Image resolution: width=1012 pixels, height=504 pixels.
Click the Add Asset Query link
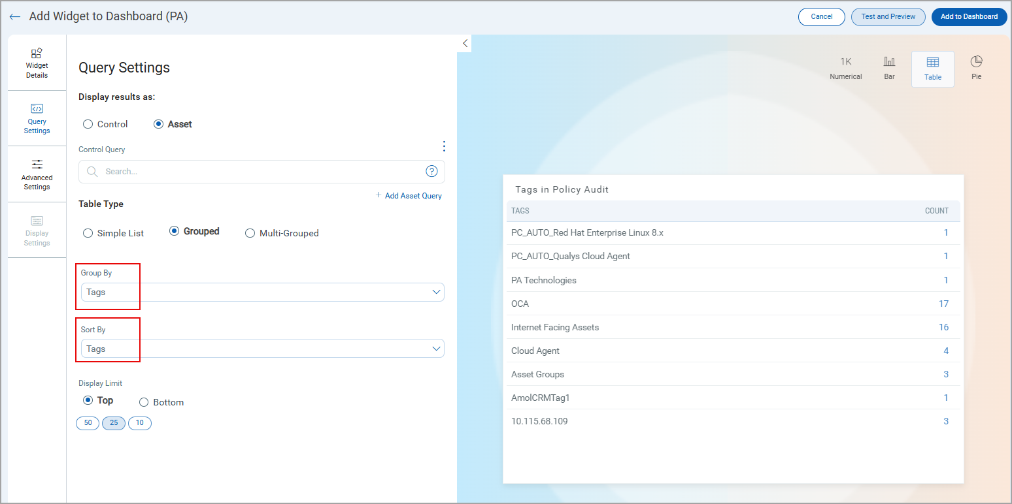(409, 195)
